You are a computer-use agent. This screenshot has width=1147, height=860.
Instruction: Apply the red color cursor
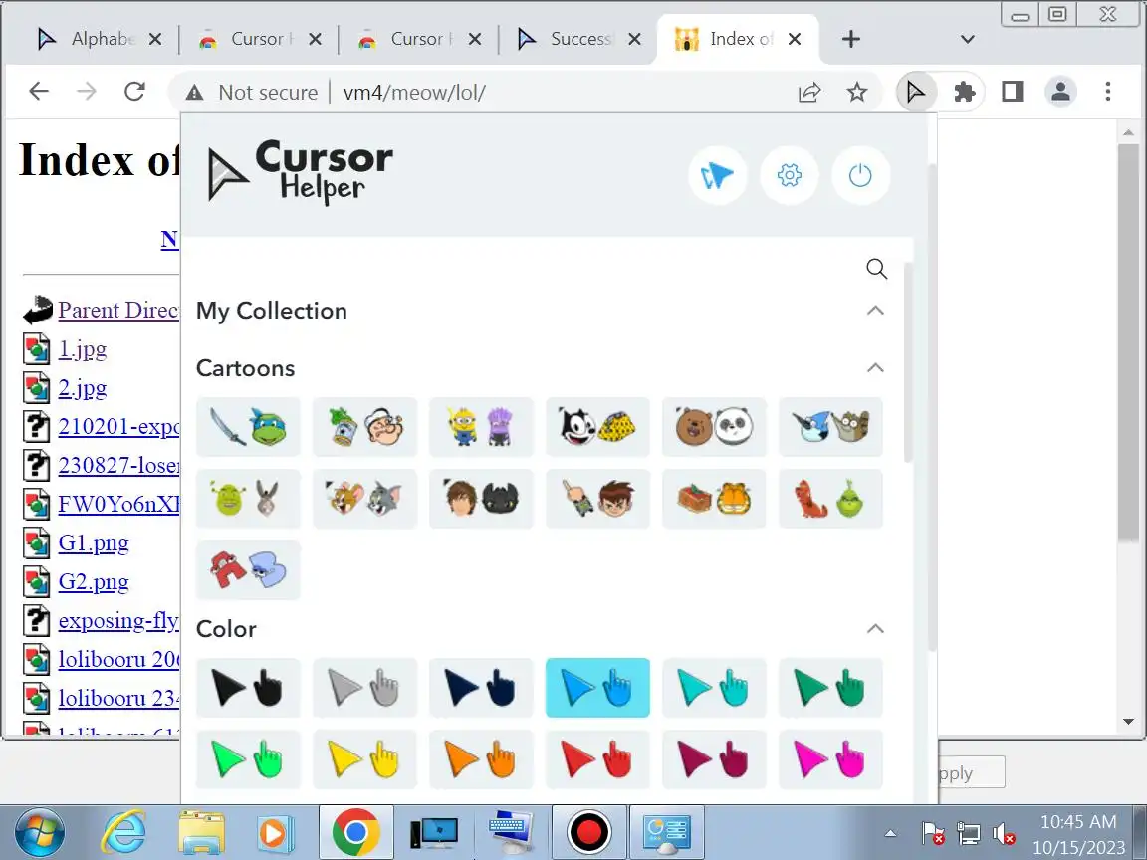597,759
